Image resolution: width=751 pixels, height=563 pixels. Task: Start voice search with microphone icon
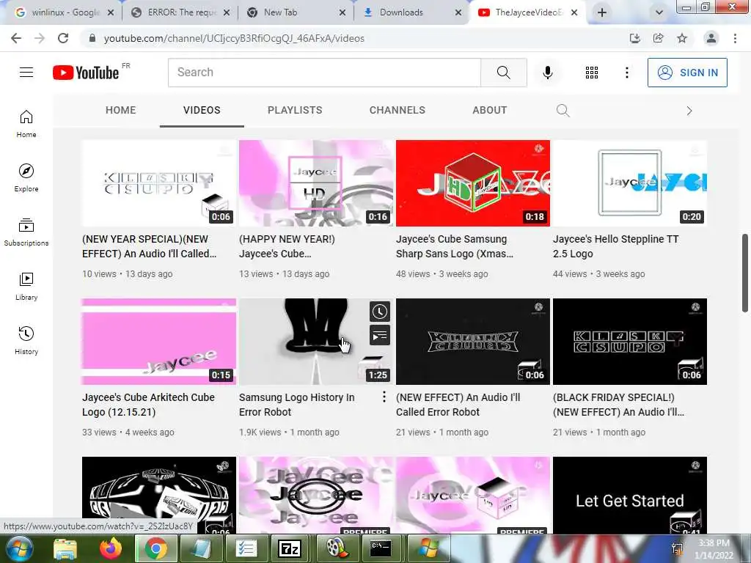(x=547, y=73)
